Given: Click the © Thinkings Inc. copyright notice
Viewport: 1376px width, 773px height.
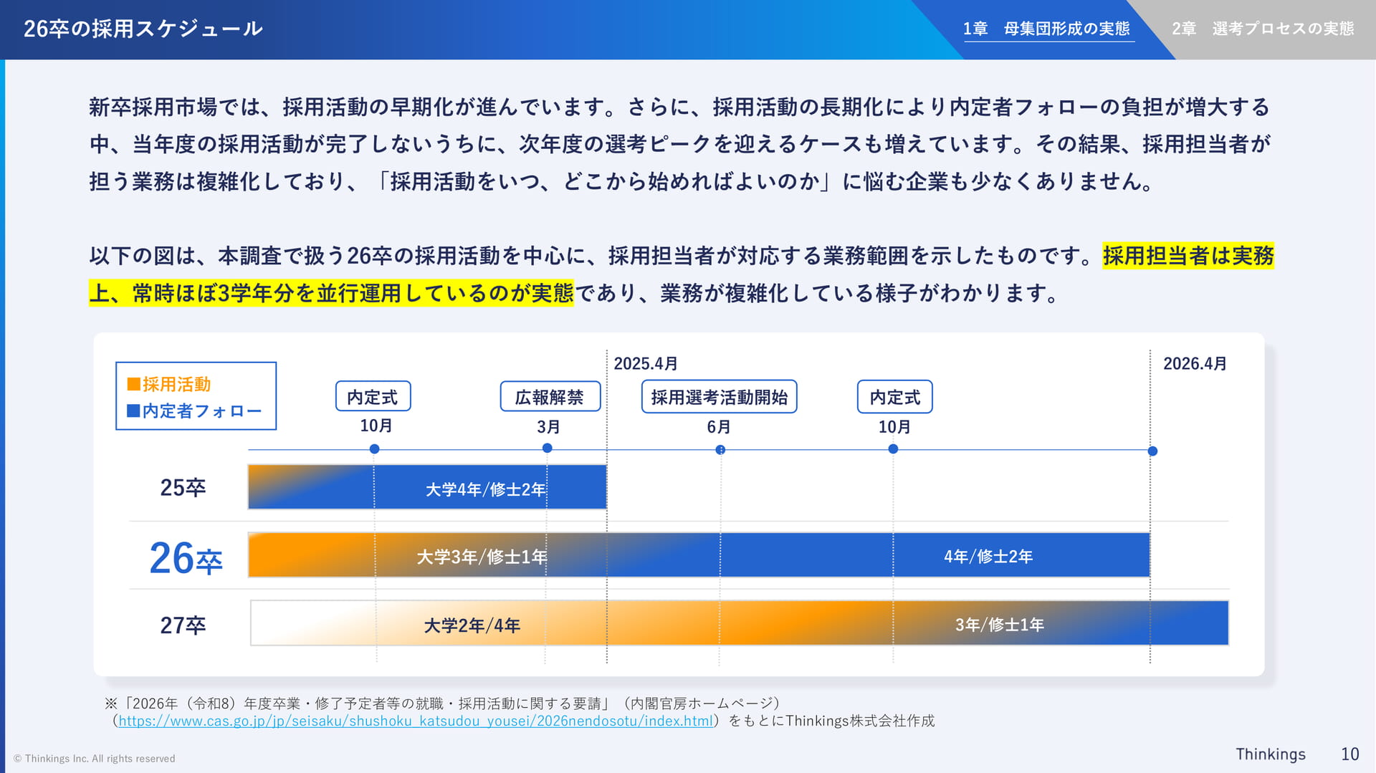Looking at the screenshot, I should [94, 759].
